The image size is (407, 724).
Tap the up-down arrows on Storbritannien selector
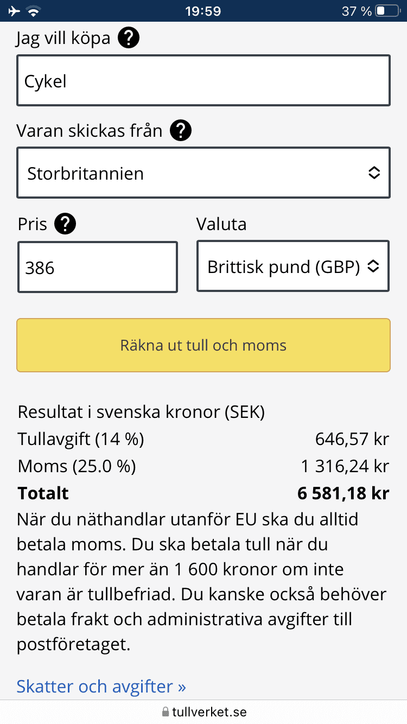coord(374,173)
